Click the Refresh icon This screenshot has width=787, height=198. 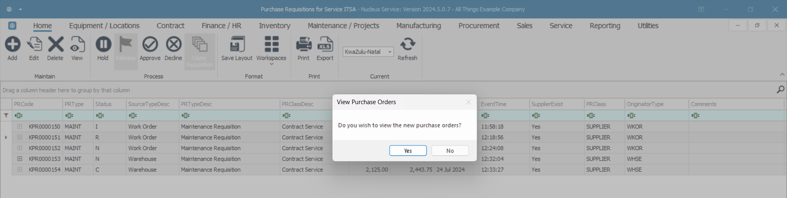[x=407, y=44]
